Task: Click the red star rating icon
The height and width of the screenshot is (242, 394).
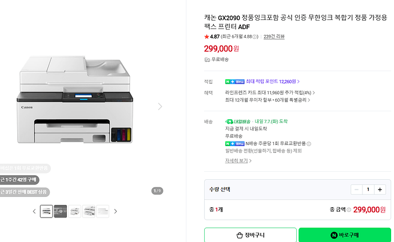Action: coord(206,37)
